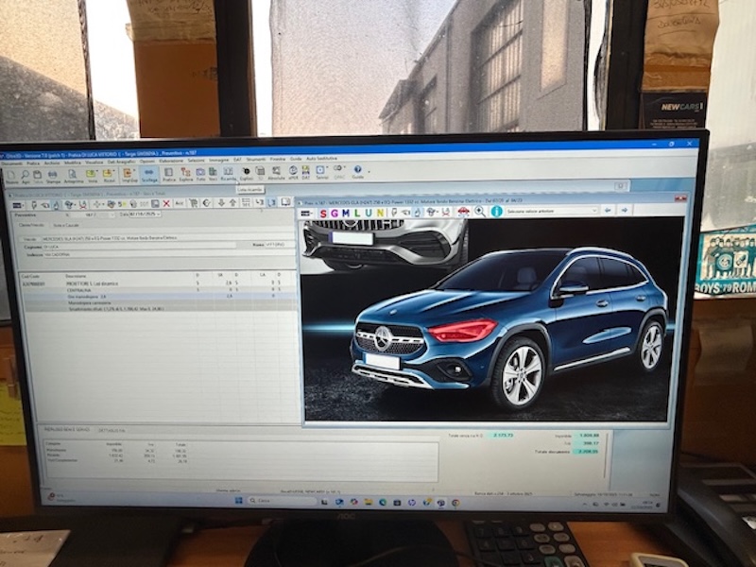Open the Archivio menu
Image resolution: width=756 pixels, height=567 pixels.
point(52,163)
